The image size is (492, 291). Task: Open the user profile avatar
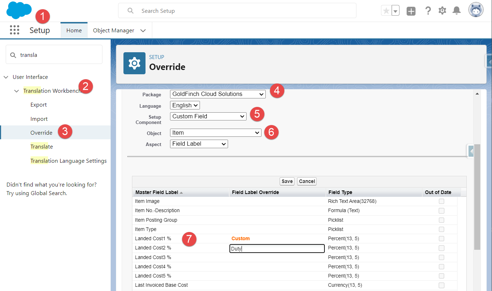click(476, 10)
